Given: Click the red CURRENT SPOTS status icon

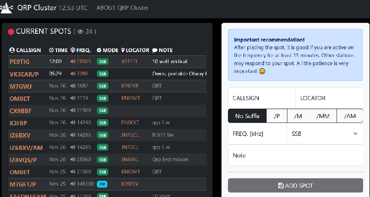Looking at the screenshot, I should [x=11, y=32].
